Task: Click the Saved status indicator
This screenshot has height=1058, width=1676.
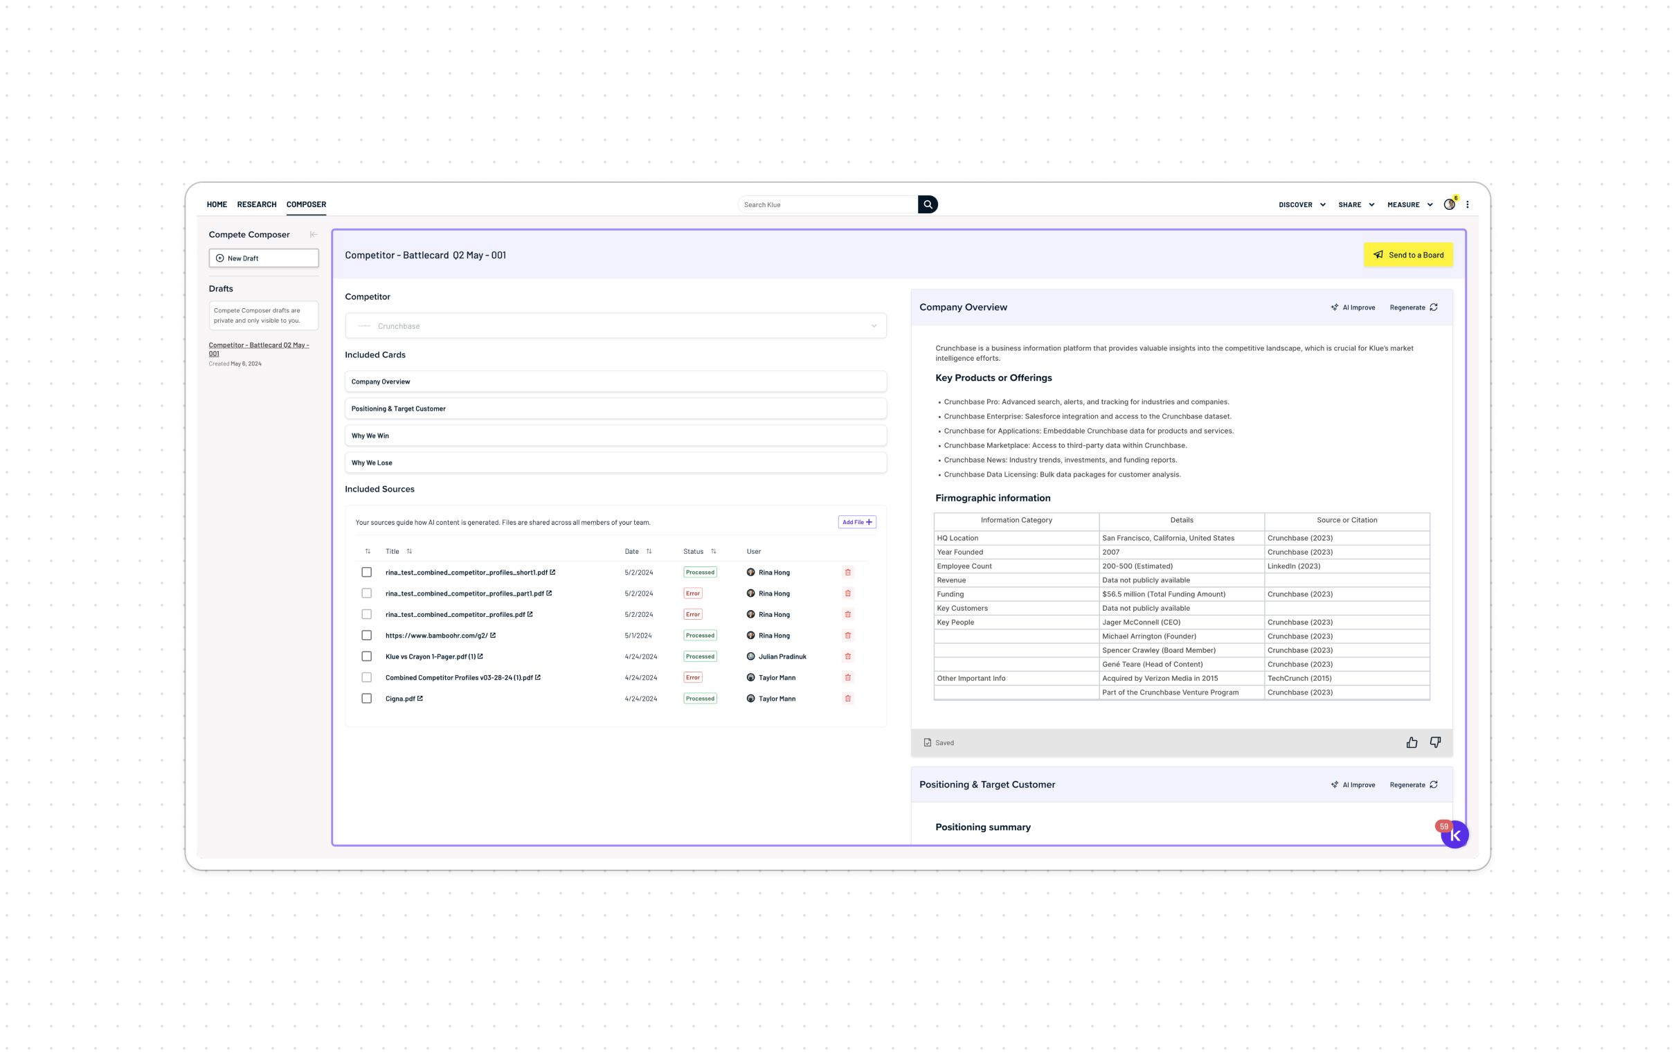Action: [x=938, y=743]
